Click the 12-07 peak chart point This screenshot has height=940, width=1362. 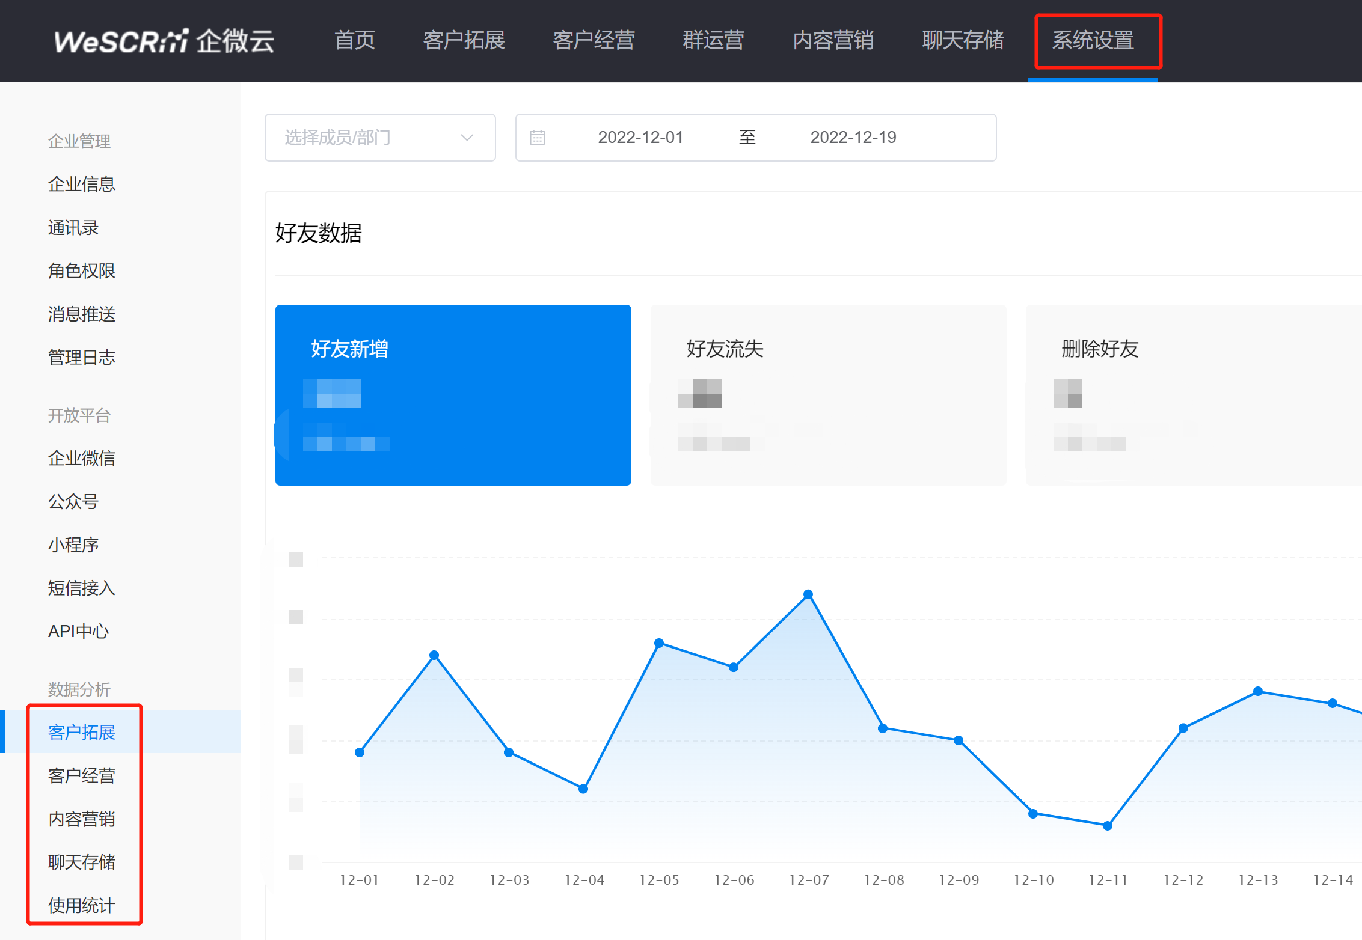tap(808, 594)
